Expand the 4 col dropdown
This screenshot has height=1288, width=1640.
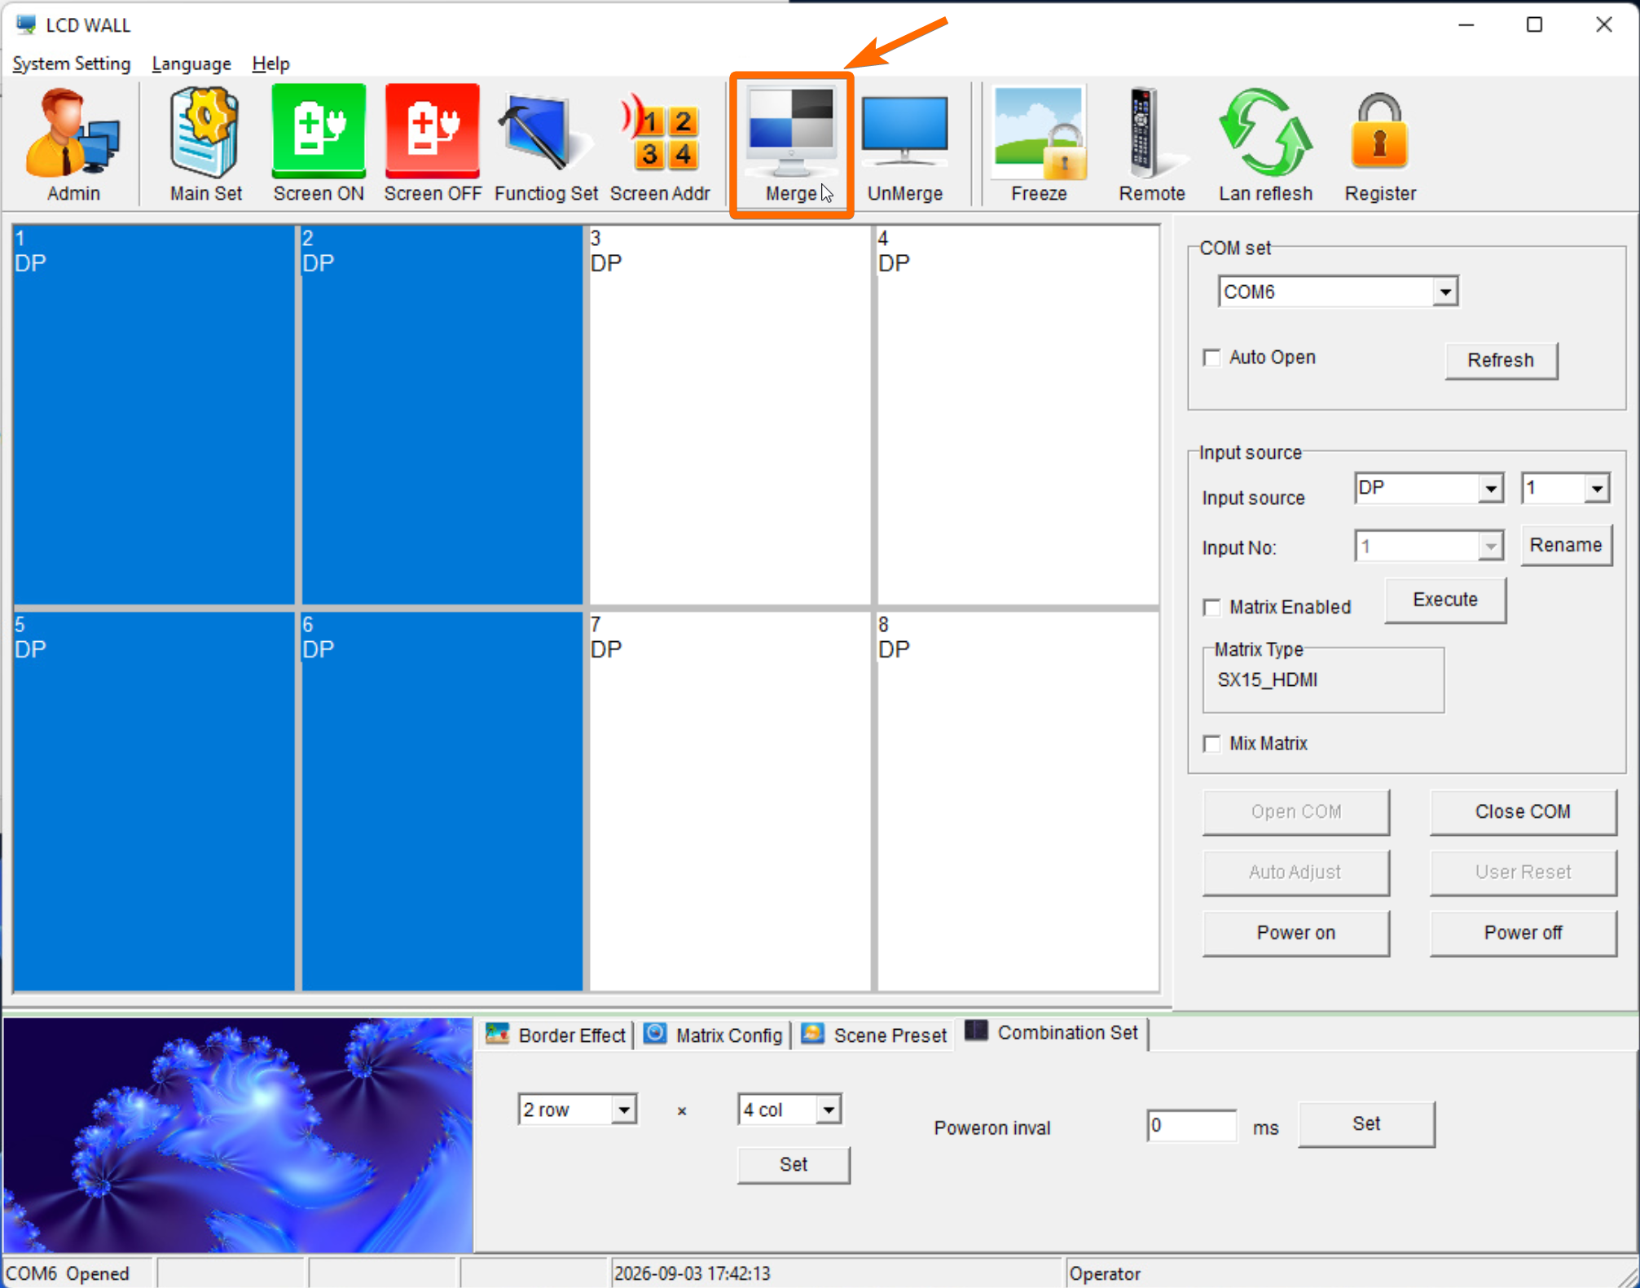[x=789, y=1110]
